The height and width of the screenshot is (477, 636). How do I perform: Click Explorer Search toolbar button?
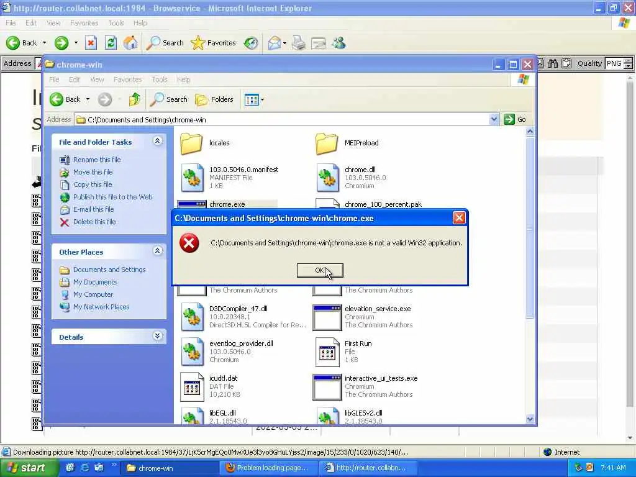(168, 99)
